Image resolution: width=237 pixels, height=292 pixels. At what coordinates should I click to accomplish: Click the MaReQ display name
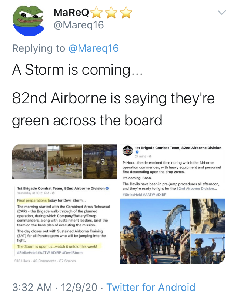click(71, 13)
